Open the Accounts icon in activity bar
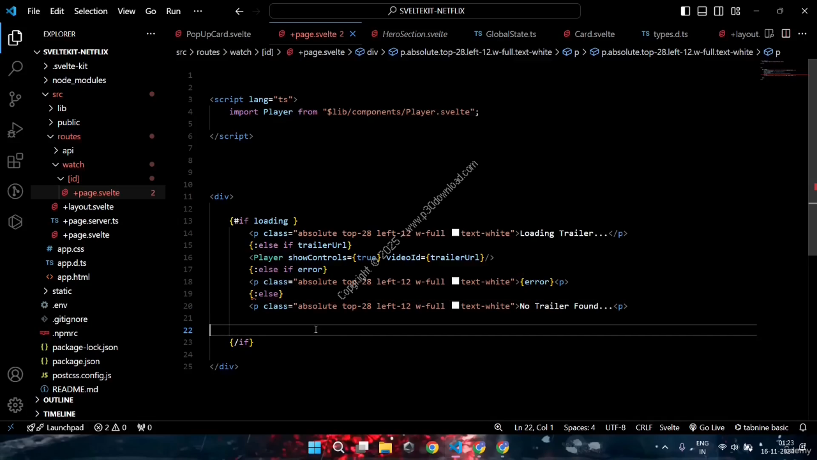The height and width of the screenshot is (460, 817). 15,374
